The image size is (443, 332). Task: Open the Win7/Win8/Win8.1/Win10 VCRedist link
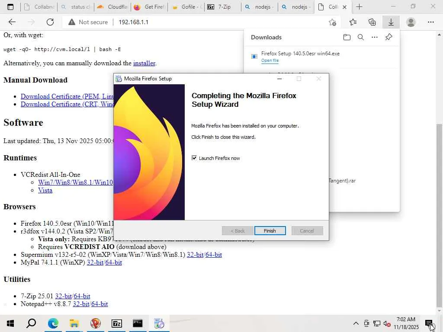76,182
